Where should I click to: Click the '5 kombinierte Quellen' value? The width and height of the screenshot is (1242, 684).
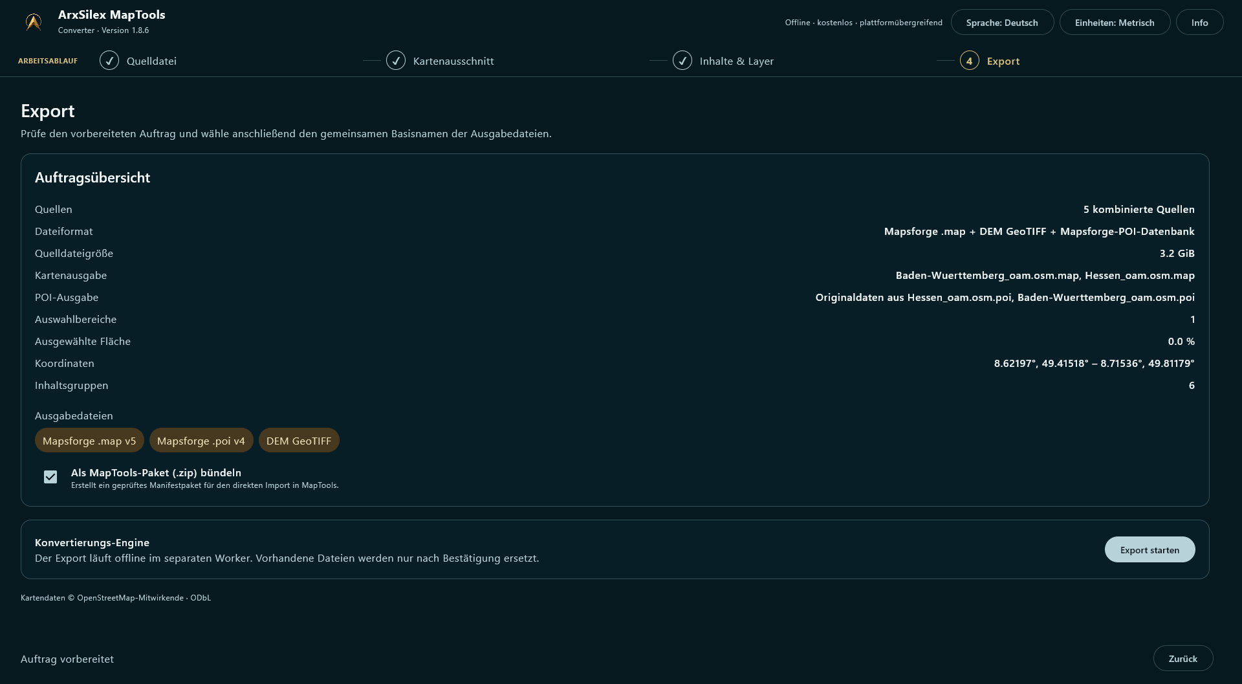1139,210
